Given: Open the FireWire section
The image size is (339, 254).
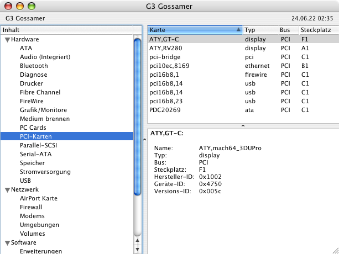Looking at the screenshot, I should 32,101.
